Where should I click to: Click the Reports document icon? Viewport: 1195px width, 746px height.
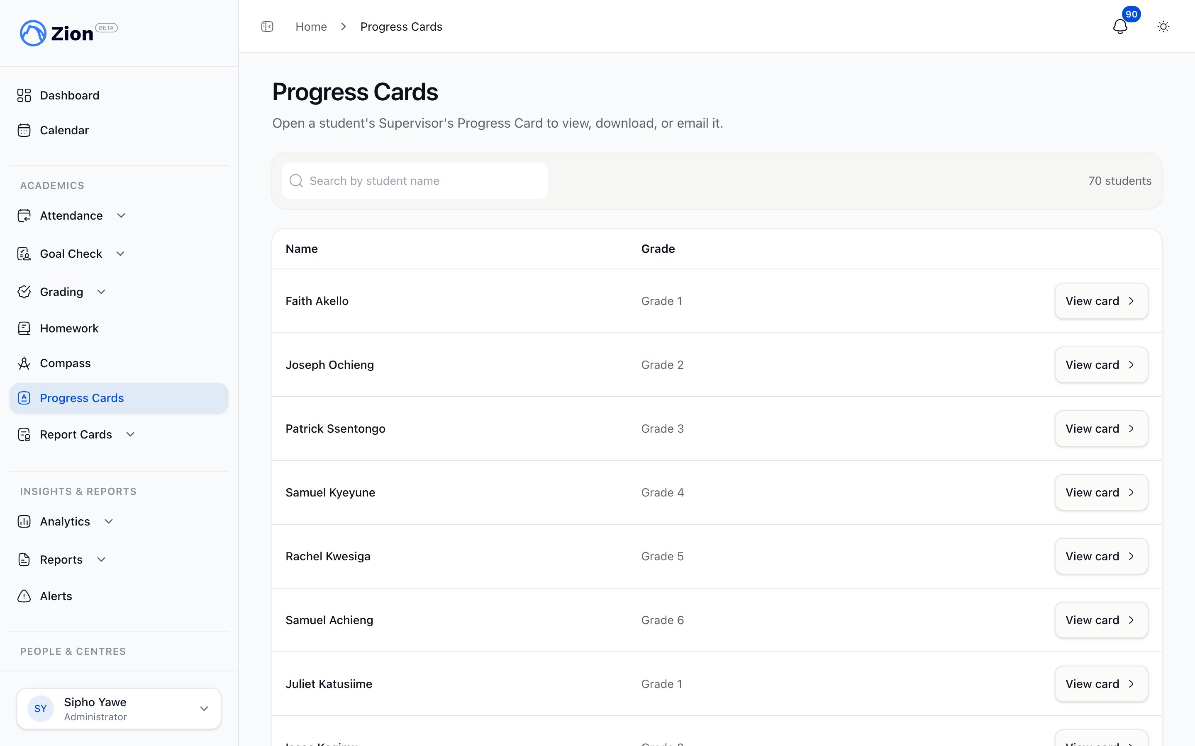tap(24, 559)
